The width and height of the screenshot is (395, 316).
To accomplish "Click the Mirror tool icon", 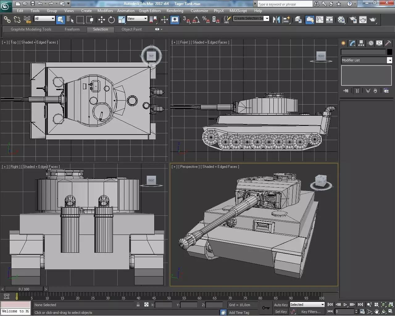I will click(x=276, y=20).
